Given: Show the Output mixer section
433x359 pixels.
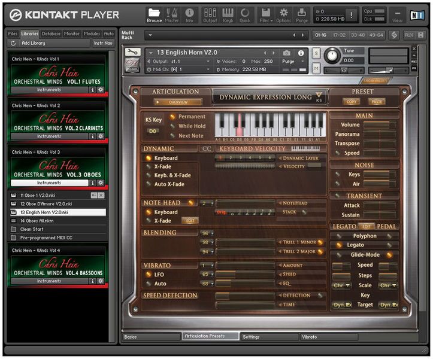Looking at the screenshot, I should (210, 15).
